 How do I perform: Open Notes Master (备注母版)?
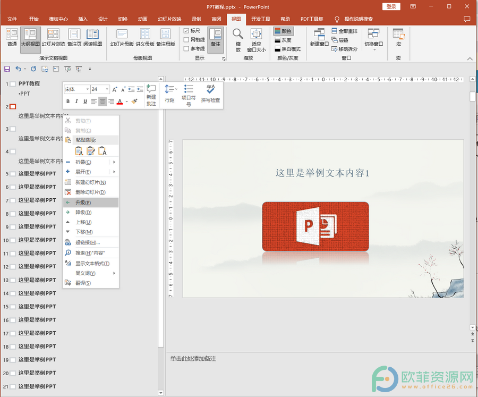[166, 37]
